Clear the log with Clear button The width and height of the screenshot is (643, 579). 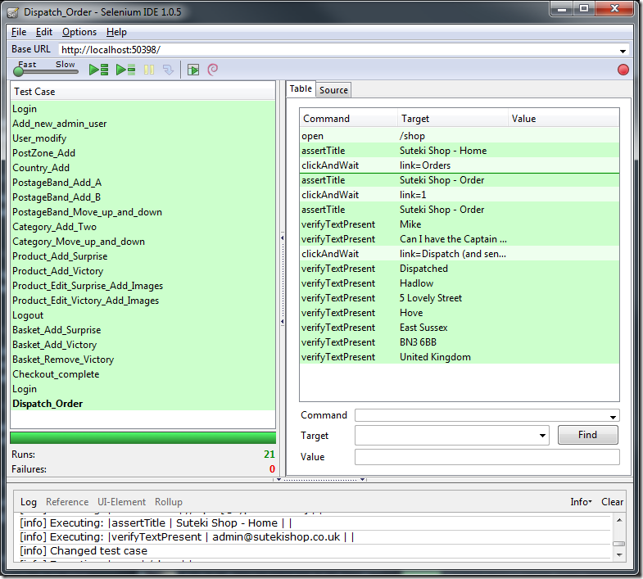(612, 502)
